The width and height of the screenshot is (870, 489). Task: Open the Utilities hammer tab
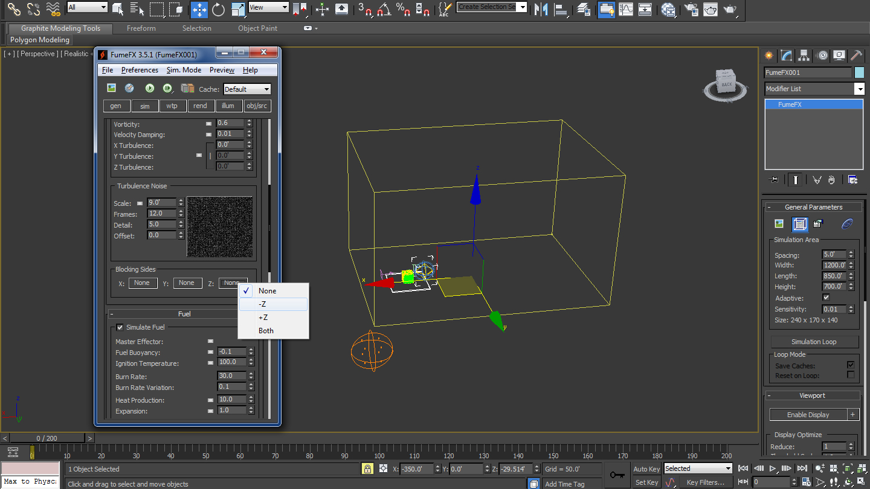coord(856,55)
